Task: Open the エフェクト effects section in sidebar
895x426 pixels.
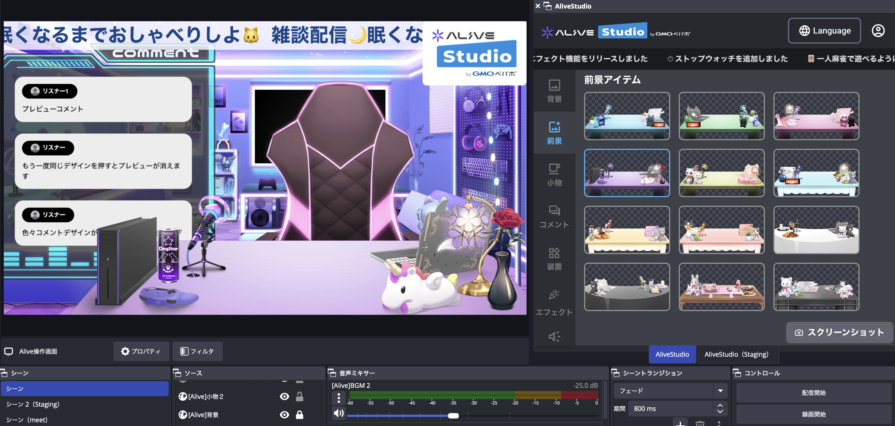Action: (554, 302)
